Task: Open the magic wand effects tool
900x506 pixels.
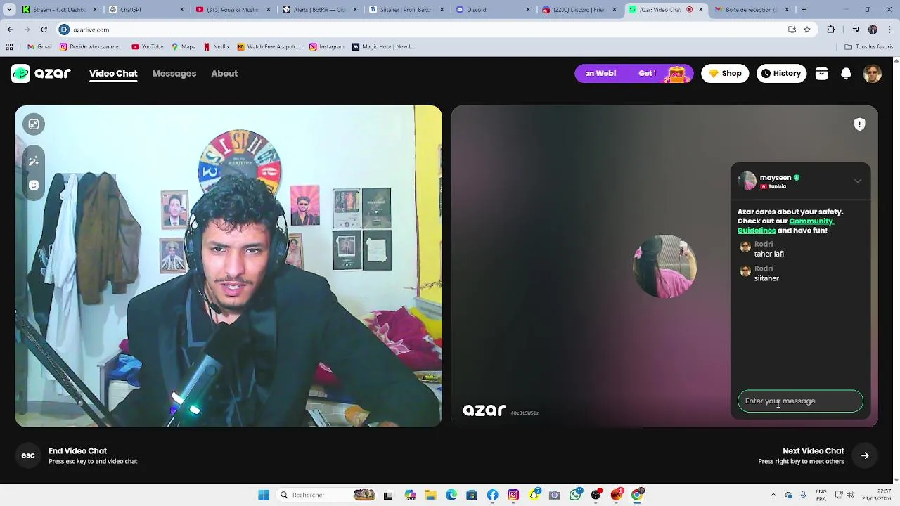Action: (34, 162)
